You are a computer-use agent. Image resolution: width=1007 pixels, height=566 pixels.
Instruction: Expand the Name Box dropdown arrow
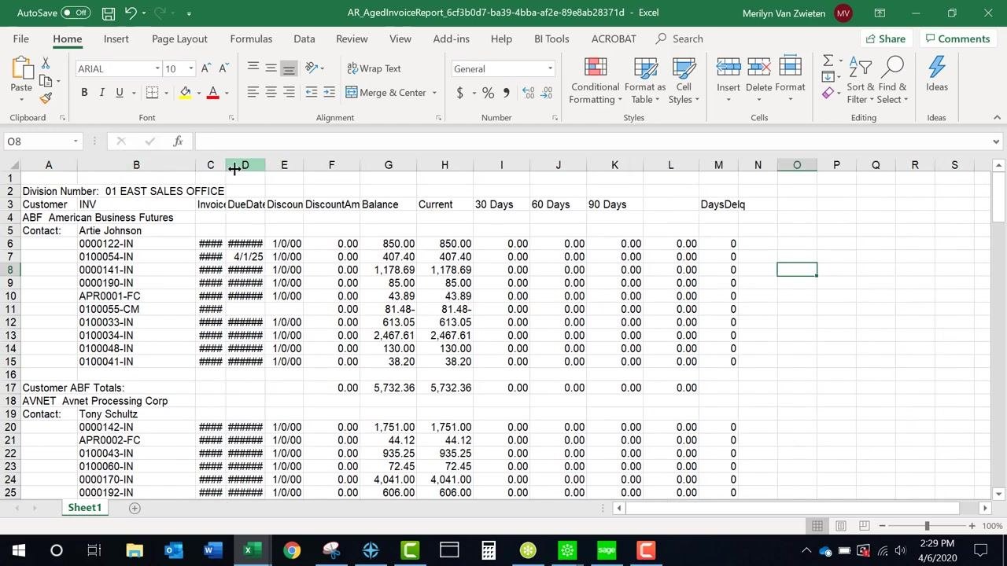coord(76,141)
